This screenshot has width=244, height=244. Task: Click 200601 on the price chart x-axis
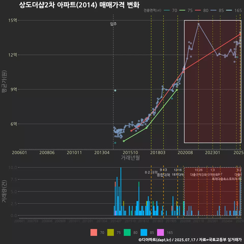point(20,152)
